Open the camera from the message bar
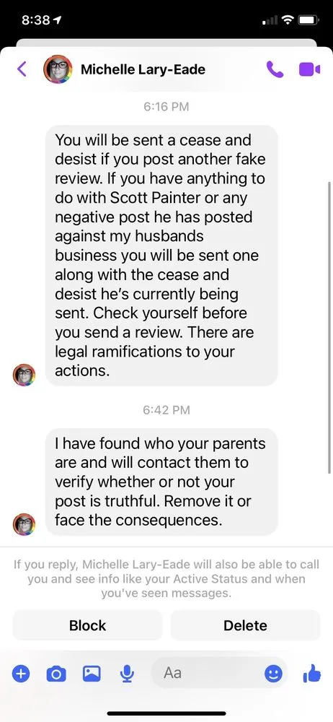 [x=56, y=674]
